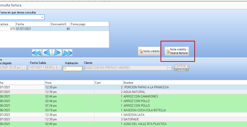Select invoice 670 row dated 01/07/2021
The height and width of the screenshot is (127, 247).
pos(51,29)
